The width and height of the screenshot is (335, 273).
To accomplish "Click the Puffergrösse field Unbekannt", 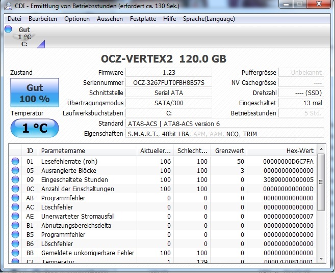I will coord(301,72).
